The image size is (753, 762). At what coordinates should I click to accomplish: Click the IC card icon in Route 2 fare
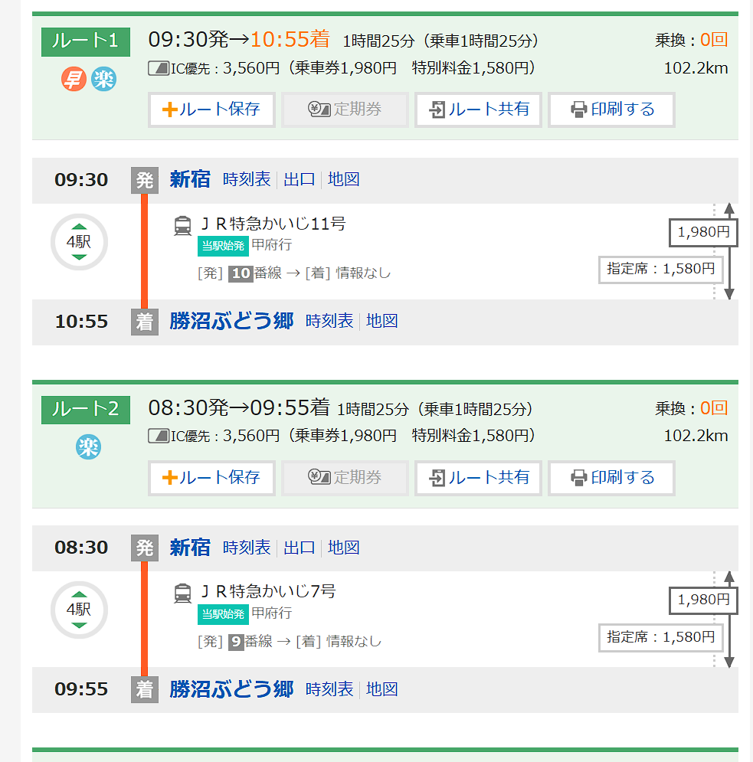click(x=156, y=437)
